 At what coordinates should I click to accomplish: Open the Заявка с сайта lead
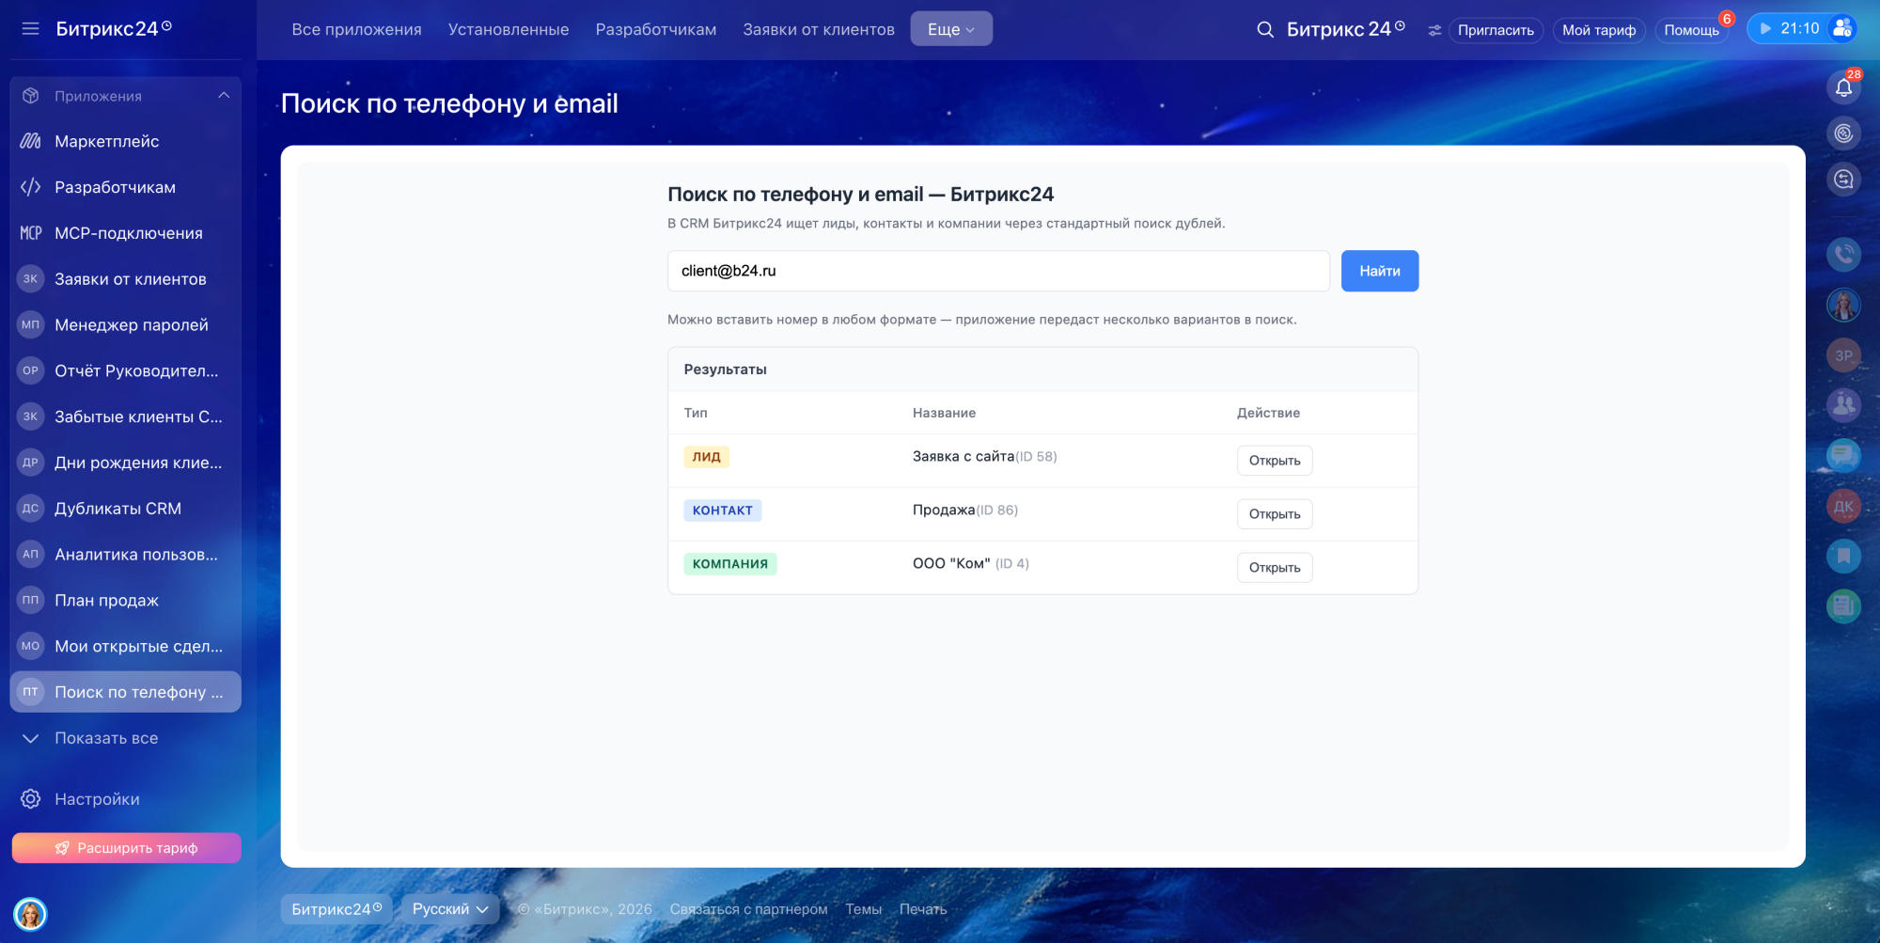(x=1275, y=461)
